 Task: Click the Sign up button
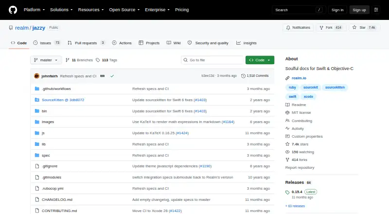359,10
